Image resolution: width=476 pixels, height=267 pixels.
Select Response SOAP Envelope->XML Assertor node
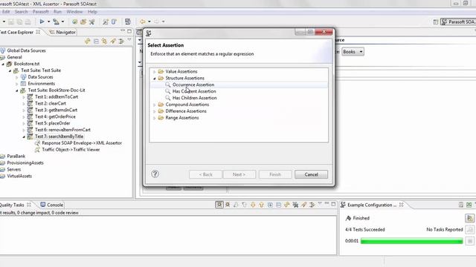pyautogui.click(x=82, y=143)
